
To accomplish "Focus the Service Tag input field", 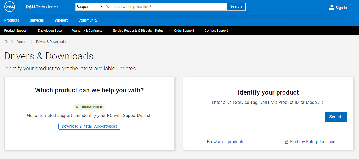I will coord(259,117).
